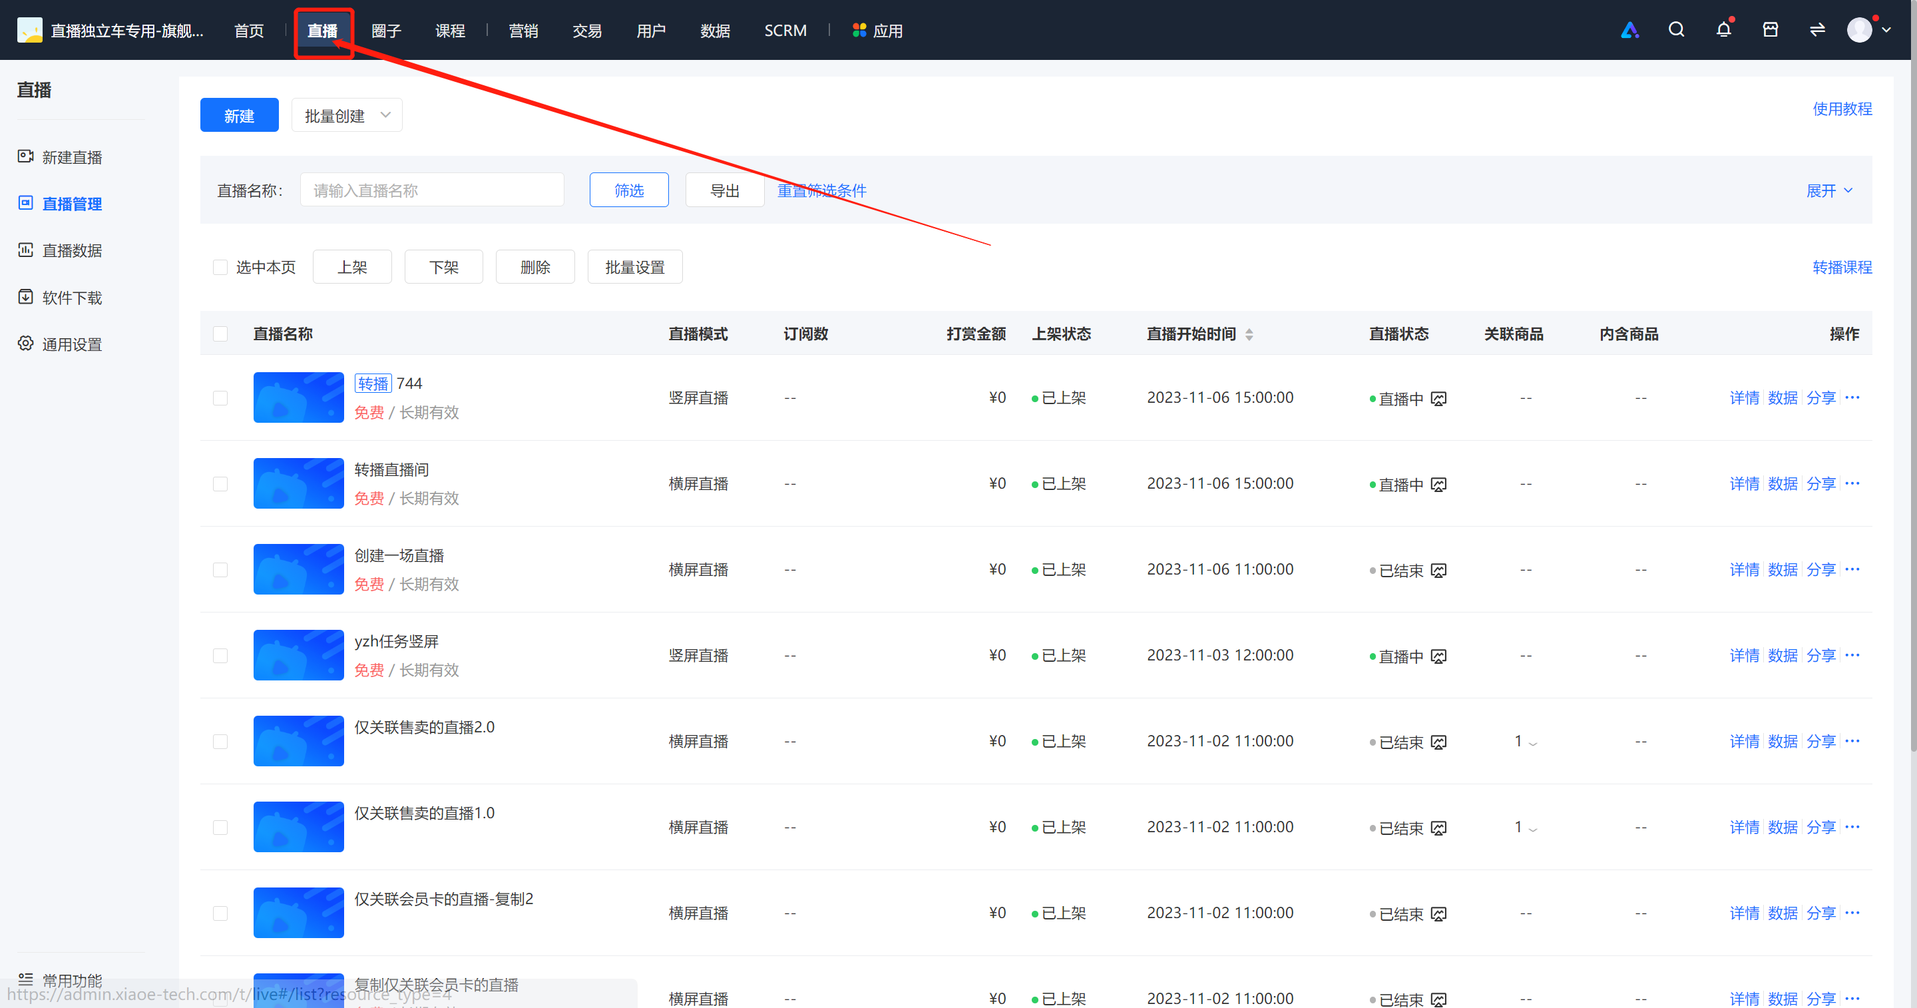Click the screen icon in 仅关联售卖的直播2.0 row
The height and width of the screenshot is (1008, 1917).
(x=1438, y=742)
